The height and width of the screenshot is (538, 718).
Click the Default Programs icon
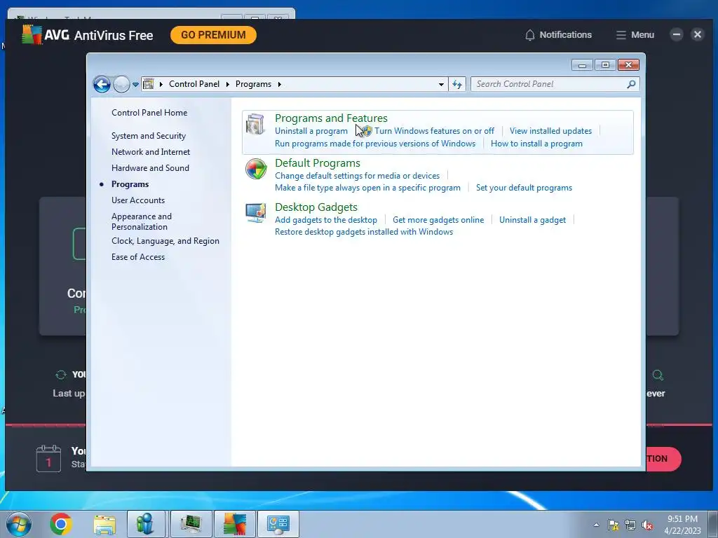tap(256, 170)
